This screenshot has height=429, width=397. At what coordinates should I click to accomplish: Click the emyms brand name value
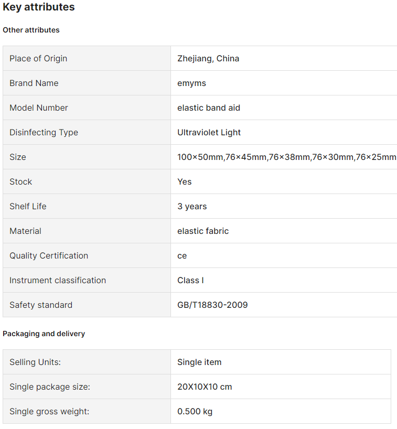191,83
